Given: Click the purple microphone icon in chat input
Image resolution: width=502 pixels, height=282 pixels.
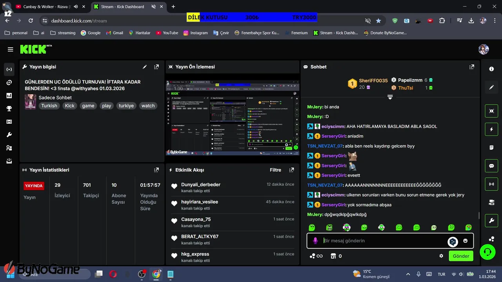Looking at the screenshot, I should click(x=315, y=240).
